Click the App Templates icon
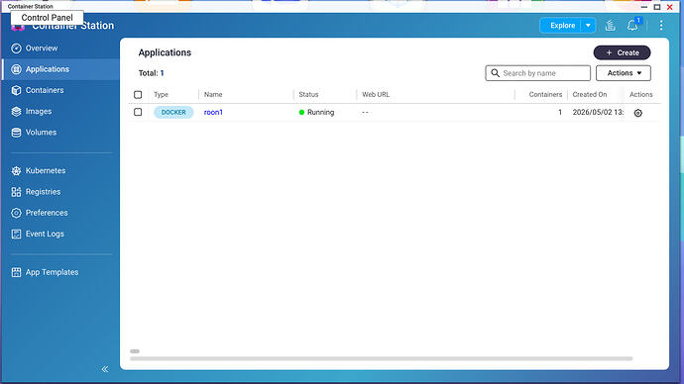The image size is (684, 384). 16,272
